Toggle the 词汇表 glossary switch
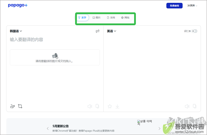 point(194,31)
